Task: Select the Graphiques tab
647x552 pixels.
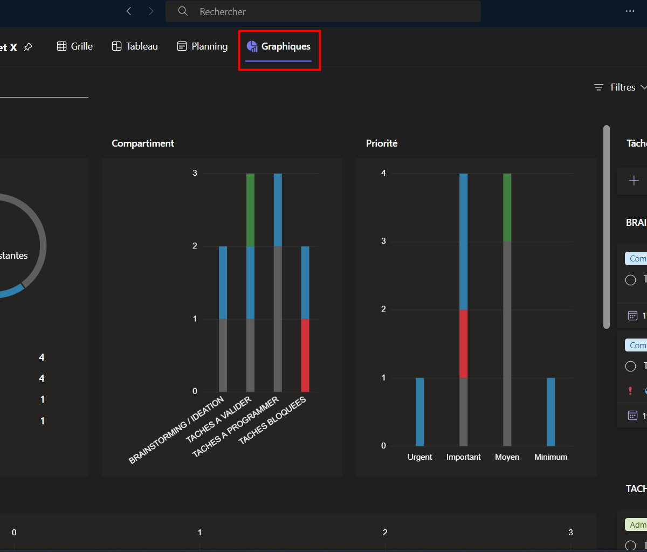Action: pyautogui.click(x=279, y=46)
